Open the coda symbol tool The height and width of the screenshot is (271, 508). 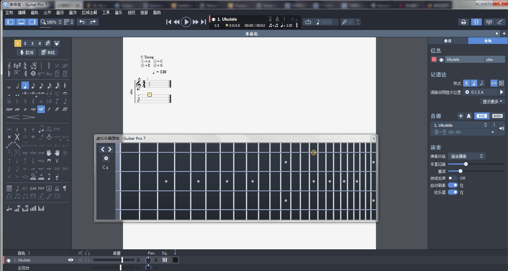pos(33,74)
